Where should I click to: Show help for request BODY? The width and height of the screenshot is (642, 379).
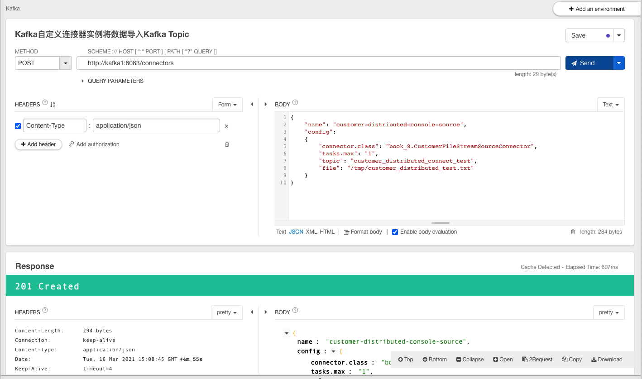point(295,102)
